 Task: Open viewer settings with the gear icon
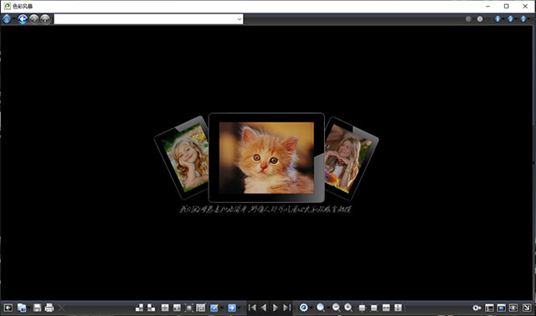coord(477,308)
